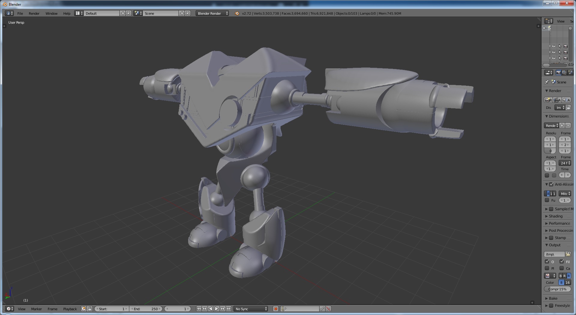
Task: Open the Blender Render engine dropdown
Action: pyautogui.click(x=212, y=13)
